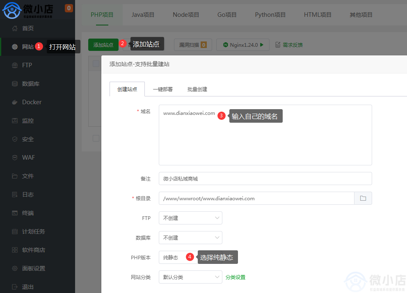This screenshot has width=407, height=293.
Task: Browse root directory via folder icon
Action: coord(363,198)
